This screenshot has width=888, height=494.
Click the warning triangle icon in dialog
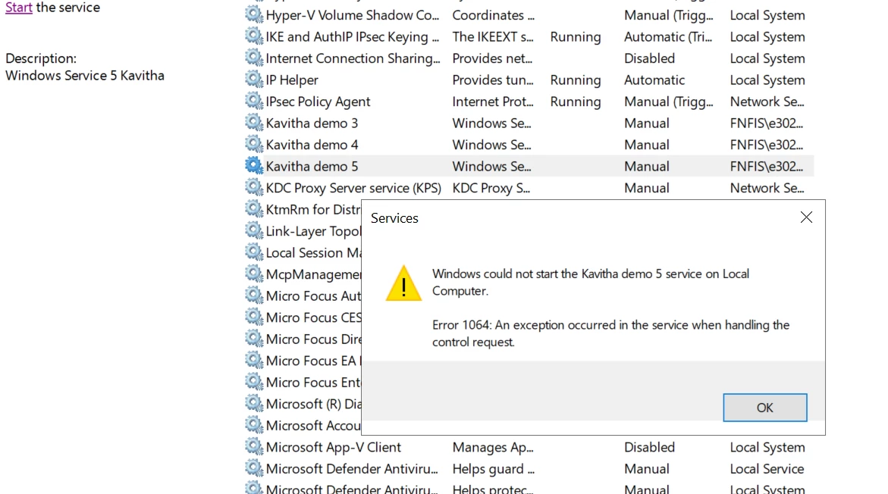[x=403, y=283]
